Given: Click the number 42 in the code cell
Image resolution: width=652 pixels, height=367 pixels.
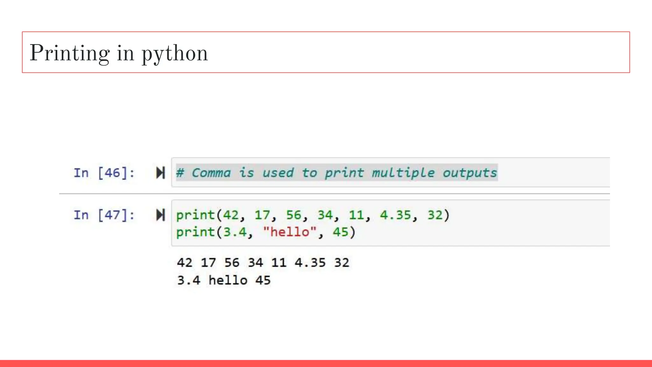Looking at the screenshot, I should coord(230,215).
